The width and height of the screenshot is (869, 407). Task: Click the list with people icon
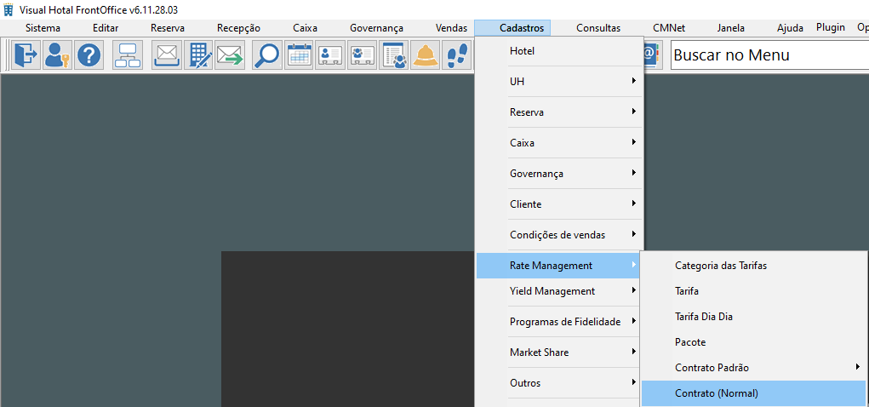click(394, 54)
